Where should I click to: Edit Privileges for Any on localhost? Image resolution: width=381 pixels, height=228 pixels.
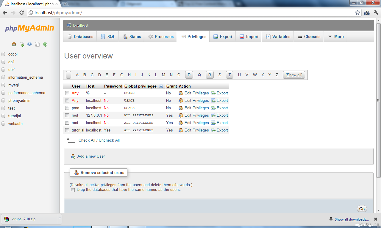194,101
